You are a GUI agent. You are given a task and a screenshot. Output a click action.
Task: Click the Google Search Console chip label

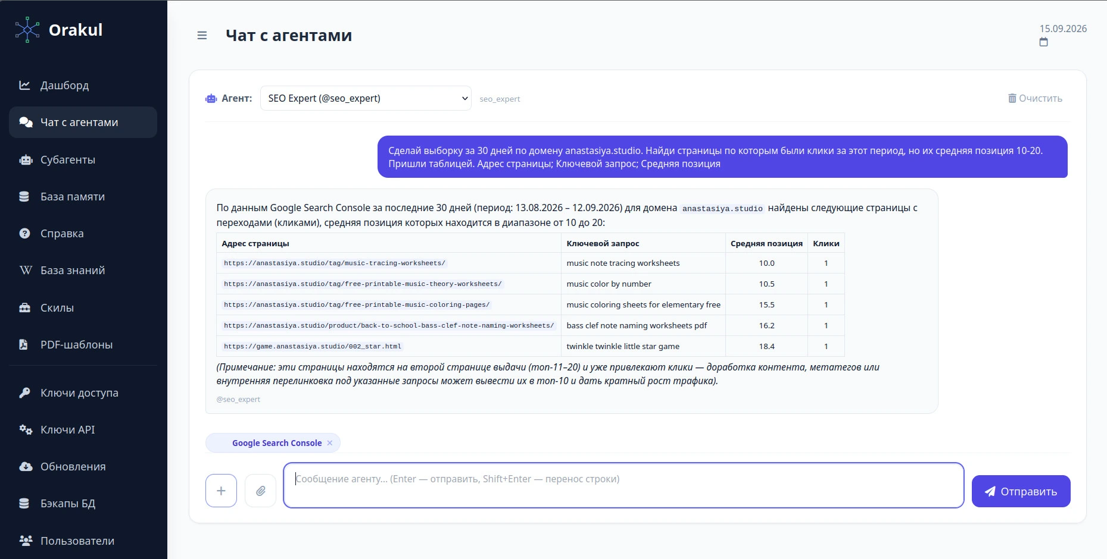click(277, 443)
